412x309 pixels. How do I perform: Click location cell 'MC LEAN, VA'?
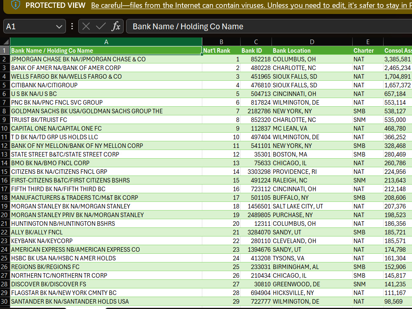coord(312,129)
